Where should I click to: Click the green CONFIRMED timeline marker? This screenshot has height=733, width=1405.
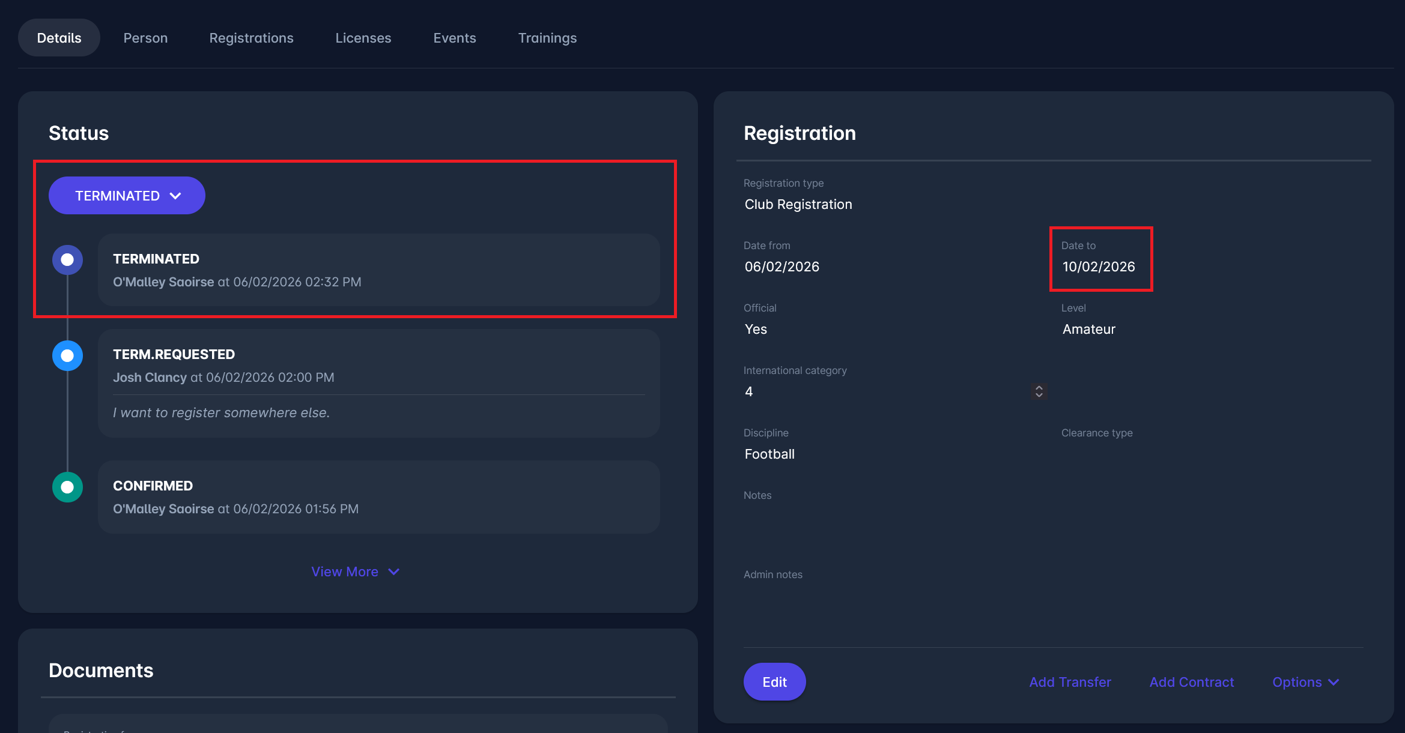pos(67,487)
